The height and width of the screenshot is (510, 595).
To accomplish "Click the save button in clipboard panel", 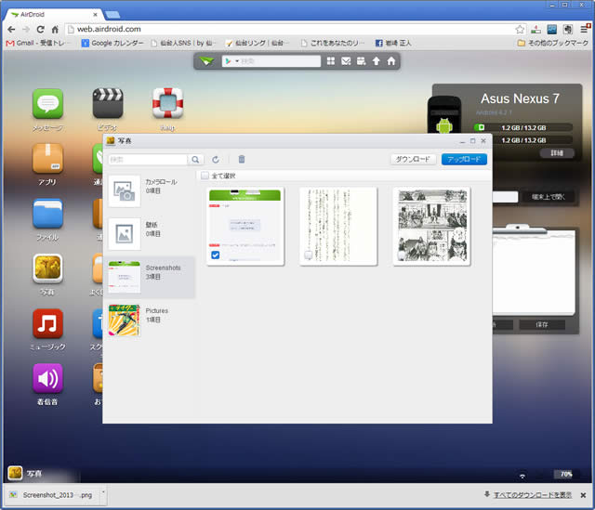I will pos(542,324).
